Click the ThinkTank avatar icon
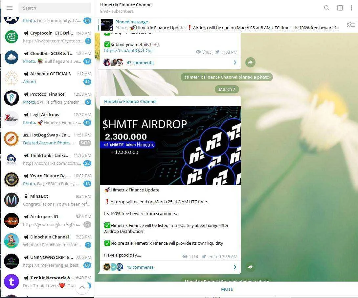Screen dimensions: 358x298 coord(11,159)
